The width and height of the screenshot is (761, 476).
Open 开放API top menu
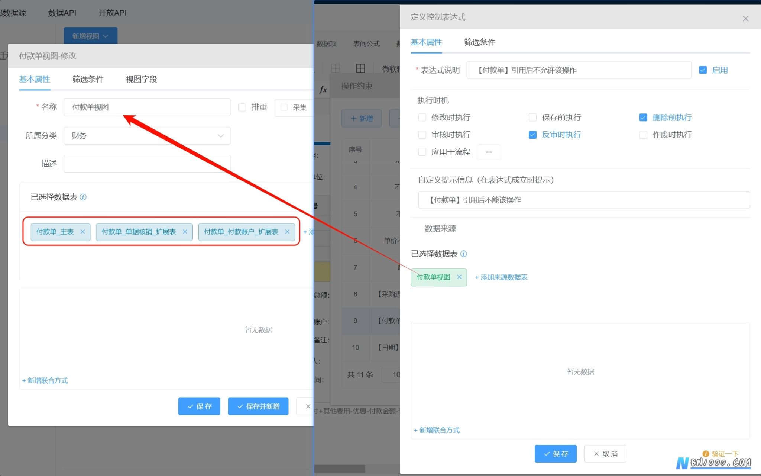[x=112, y=13]
